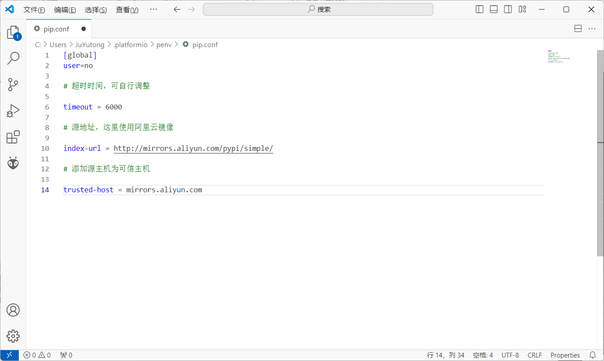Click the C: breadcrumb segment
Viewport: 604px width, 361px height.
(x=38, y=44)
